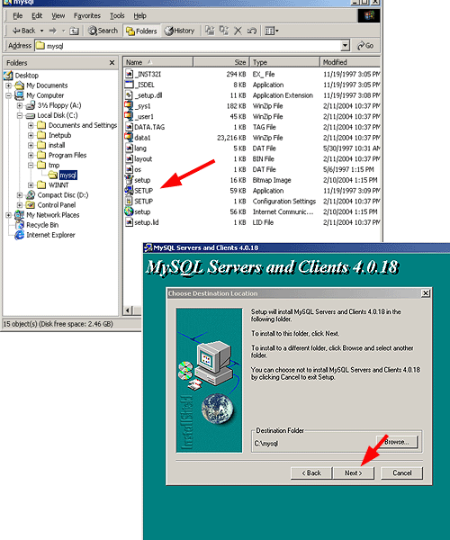450x540 pixels.
Task: Click Browse in Destination Folder
Action: coord(397,442)
